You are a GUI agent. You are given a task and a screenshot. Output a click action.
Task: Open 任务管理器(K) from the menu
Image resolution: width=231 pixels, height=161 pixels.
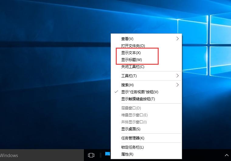[x=146, y=138]
